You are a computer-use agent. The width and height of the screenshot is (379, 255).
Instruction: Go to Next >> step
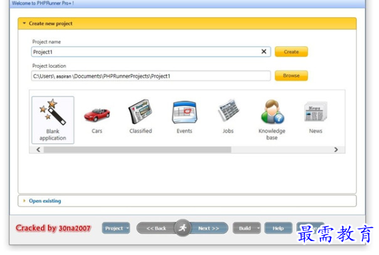(209, 228)
